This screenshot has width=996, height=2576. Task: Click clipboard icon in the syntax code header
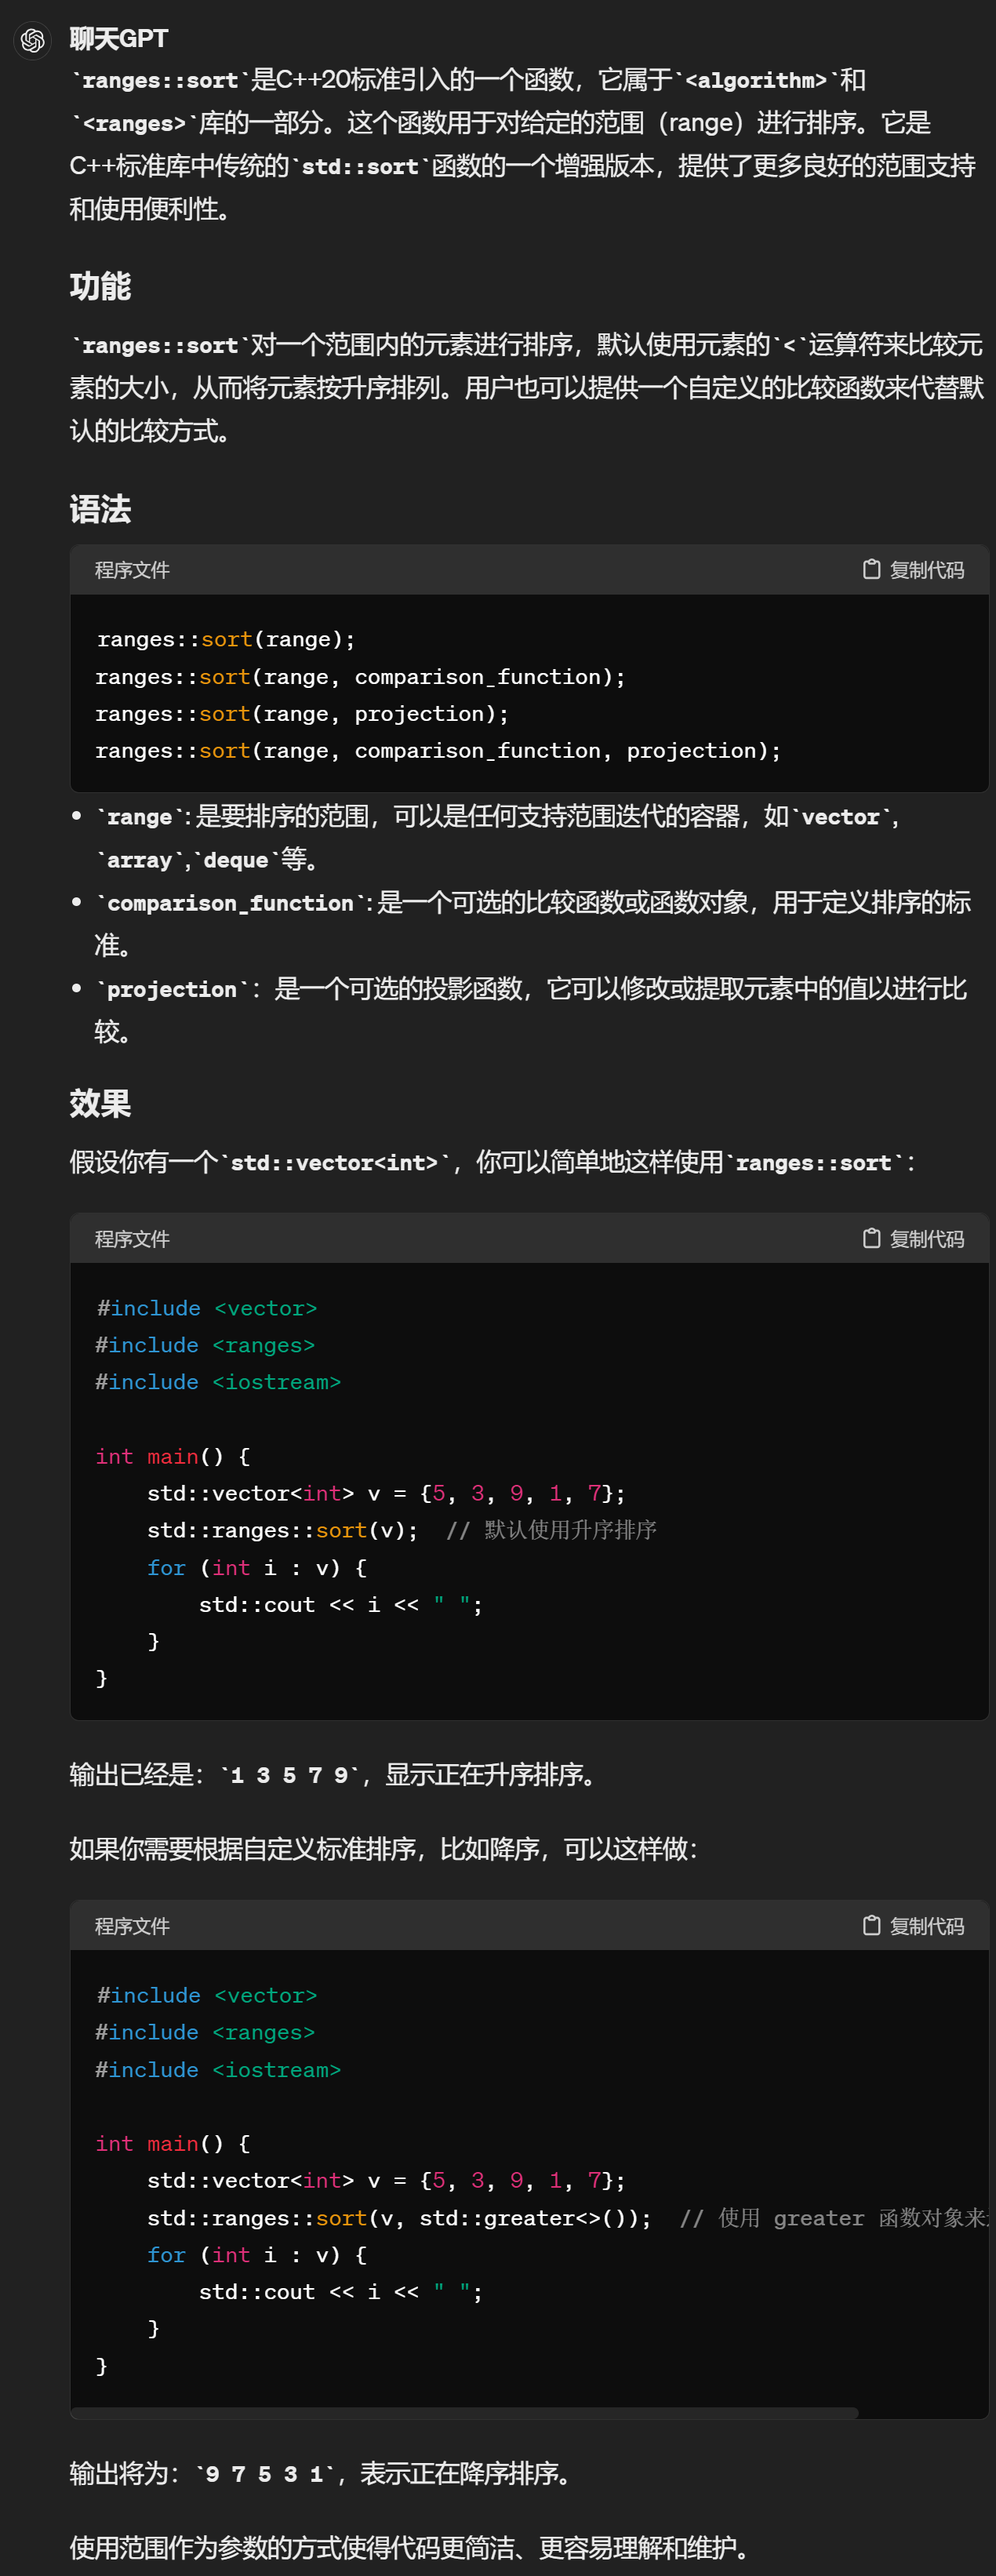pos(871,569)
